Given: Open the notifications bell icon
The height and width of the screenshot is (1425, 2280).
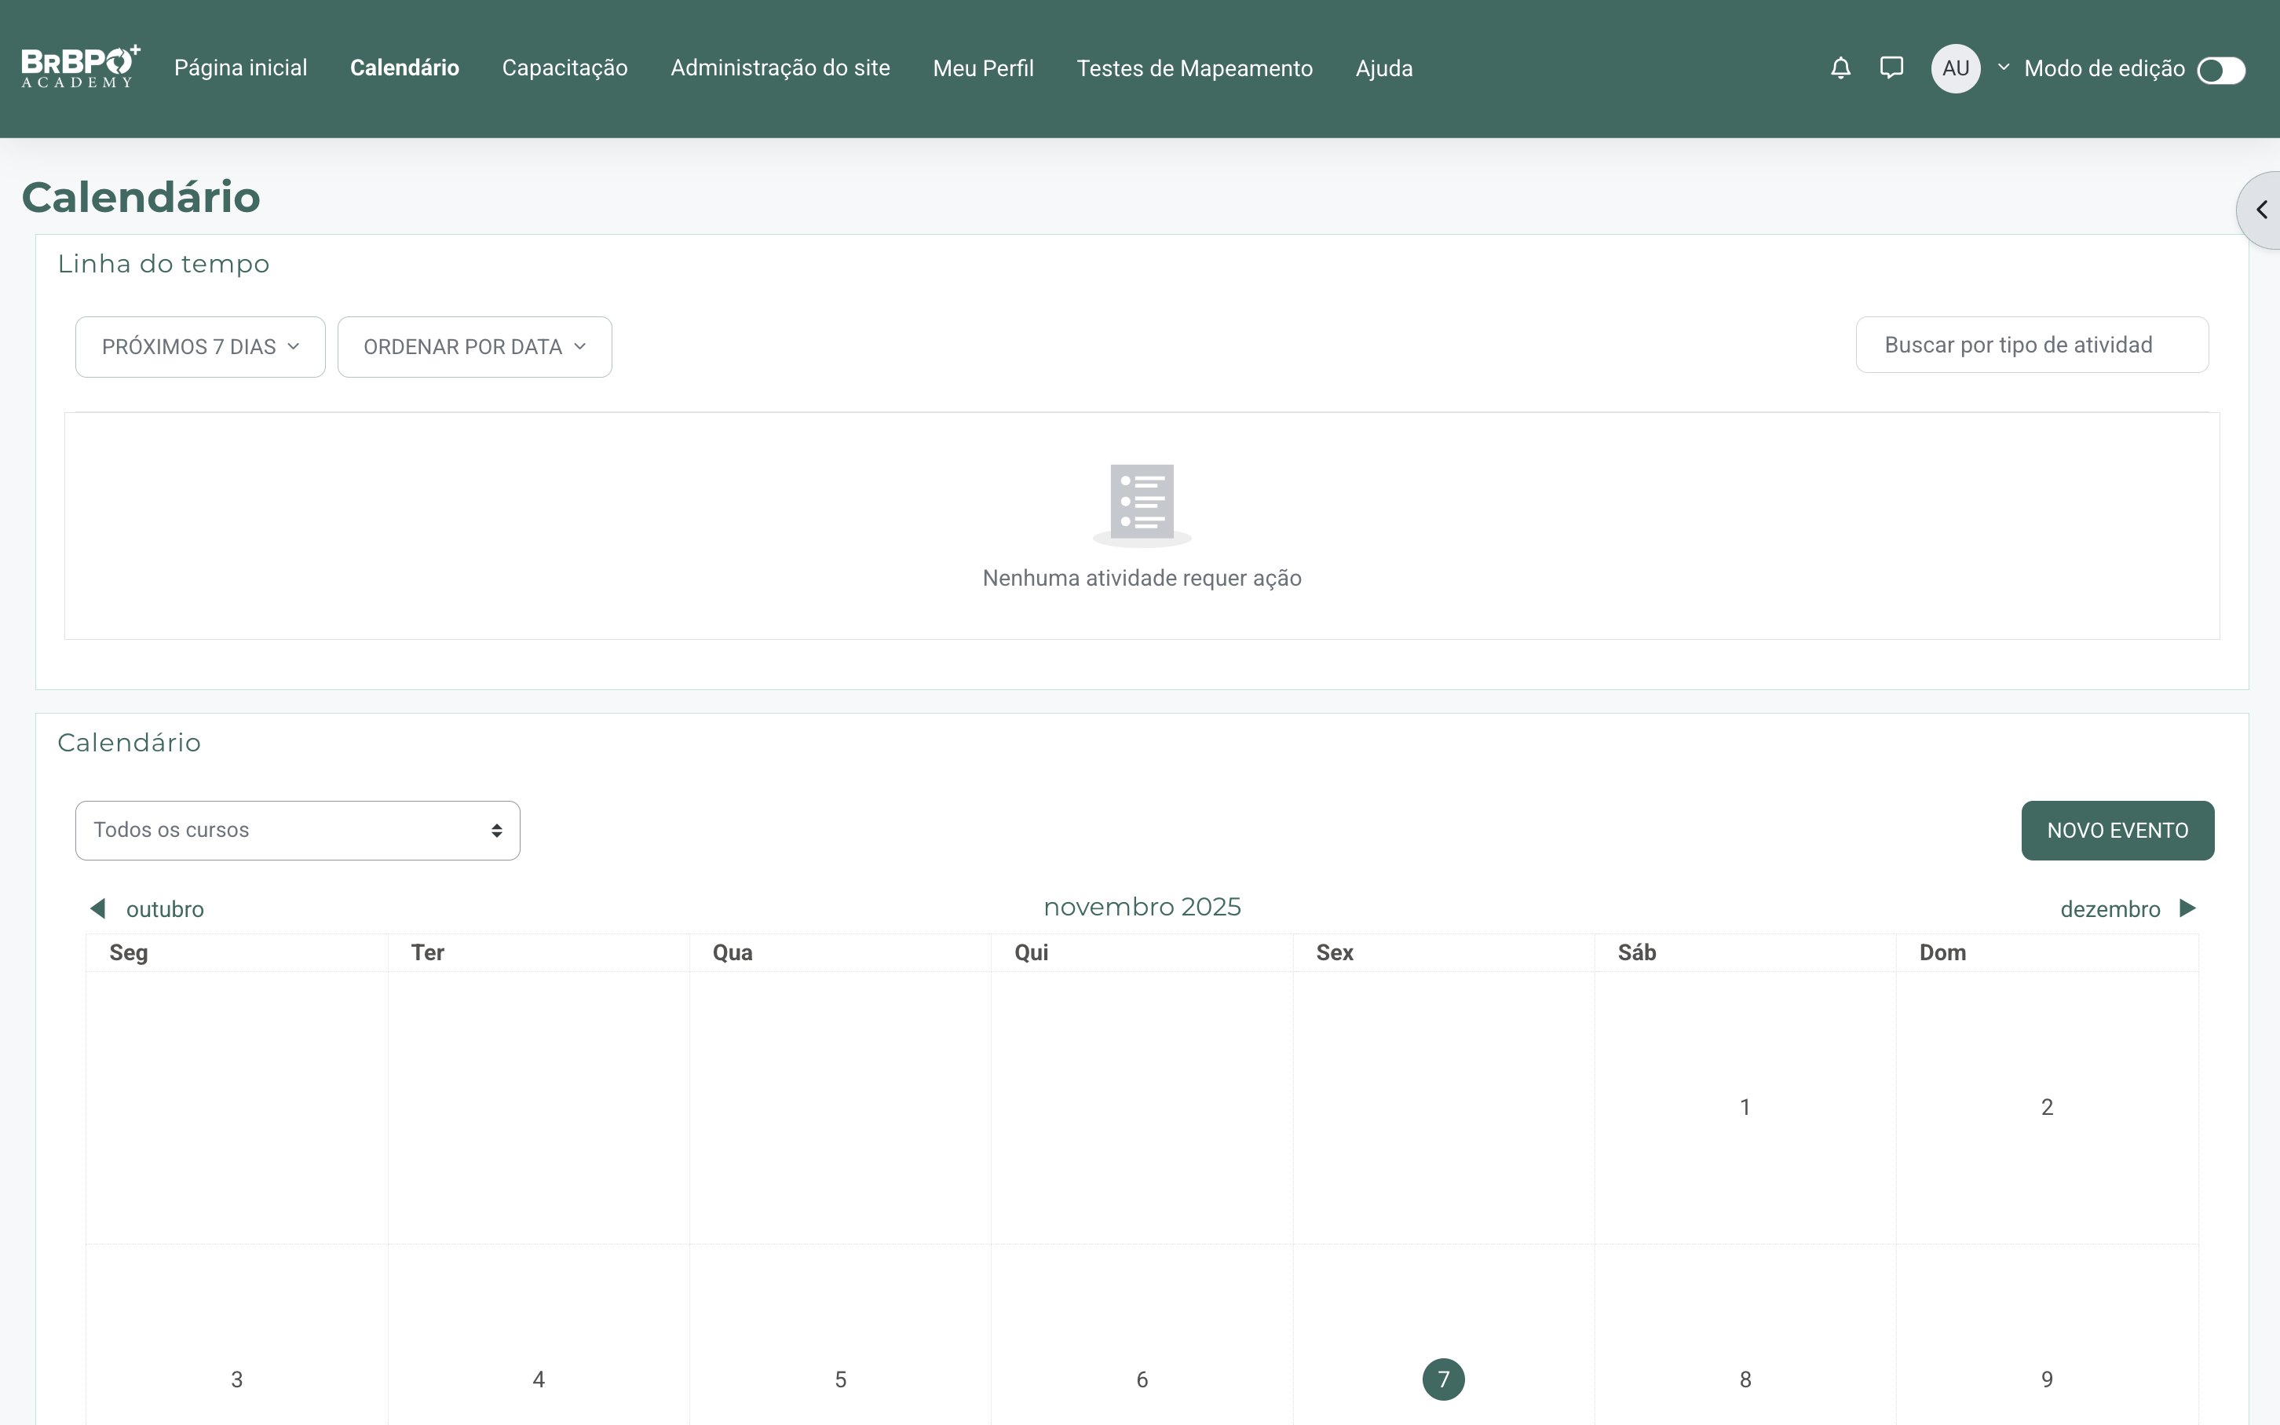Looking at the screenshot, I should click(1840, 68).
